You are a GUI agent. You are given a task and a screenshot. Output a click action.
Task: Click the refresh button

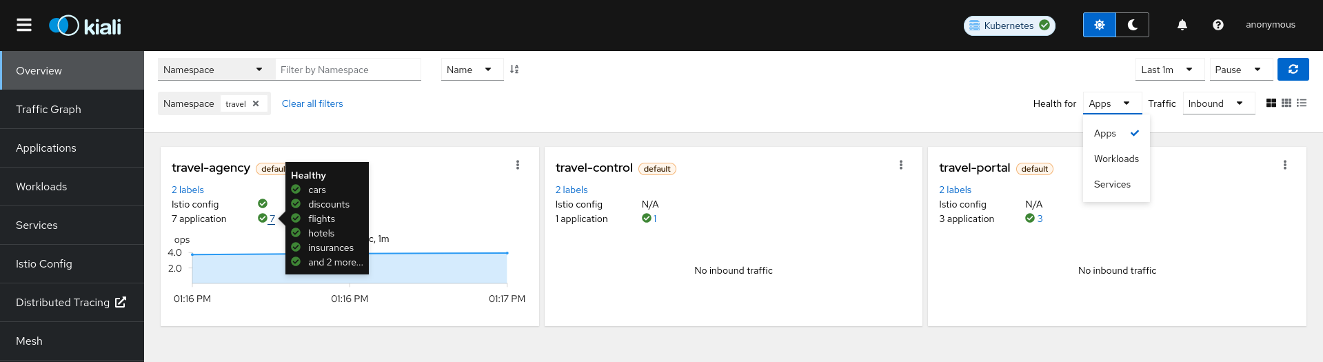tap(1293, 70)
